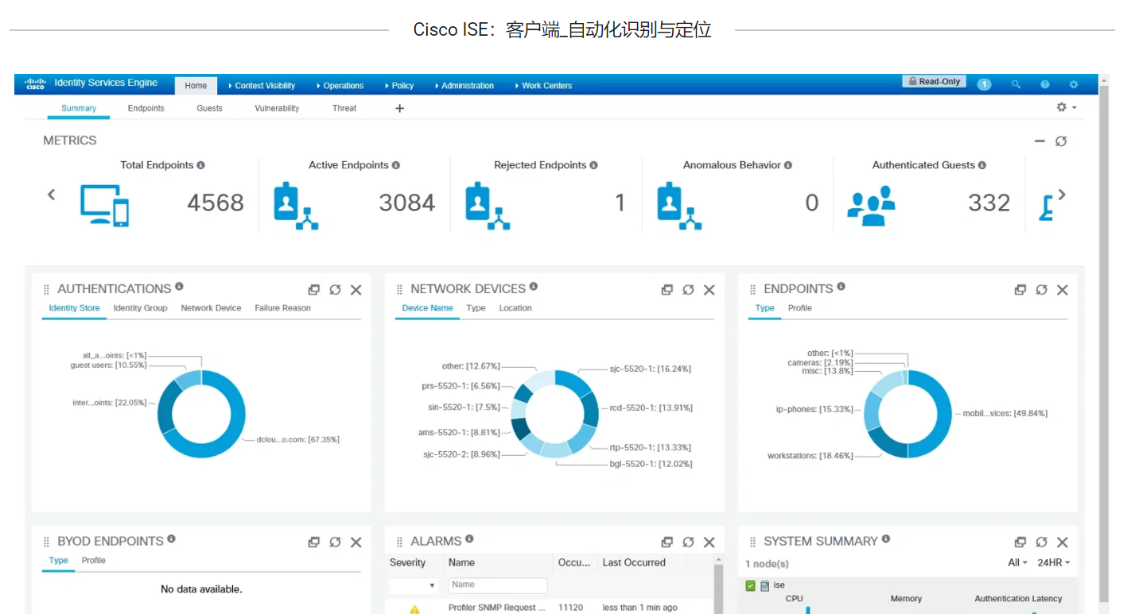Show Endpoints by Profile
This screenshot has width=1127, height=614.
click(x=800, y=308)
